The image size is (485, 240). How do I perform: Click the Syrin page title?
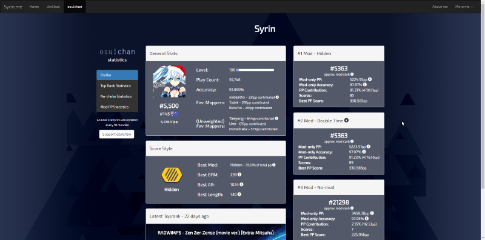pos(265,28)
